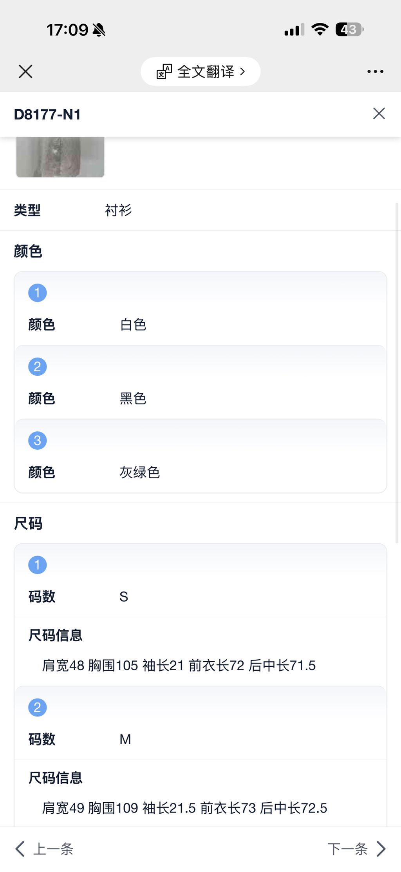Tap the number 2 badge above size M
Image resolution: width=401 pixels, height=872 pixels.
pos(38,707)
